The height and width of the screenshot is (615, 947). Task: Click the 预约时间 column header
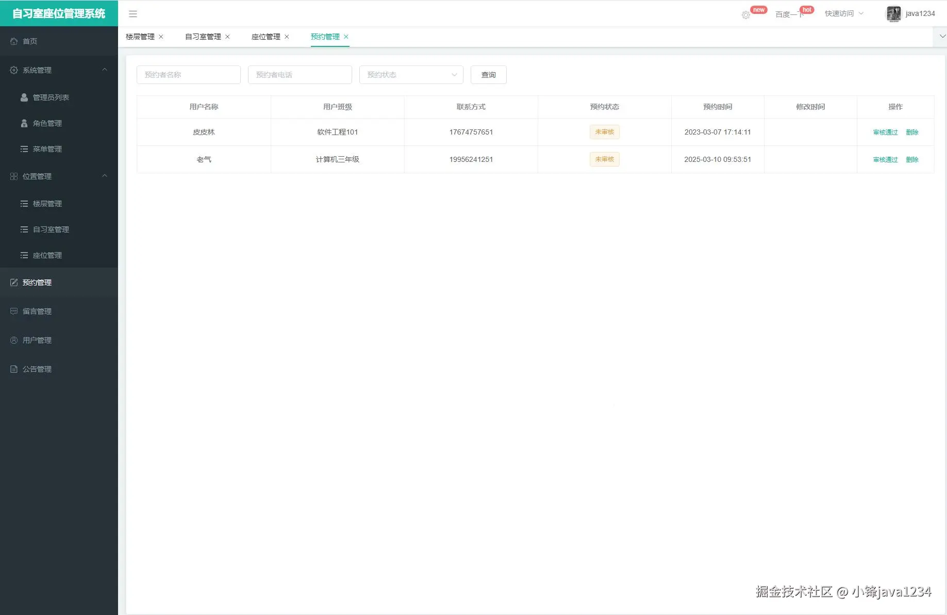tap(718, 107)
